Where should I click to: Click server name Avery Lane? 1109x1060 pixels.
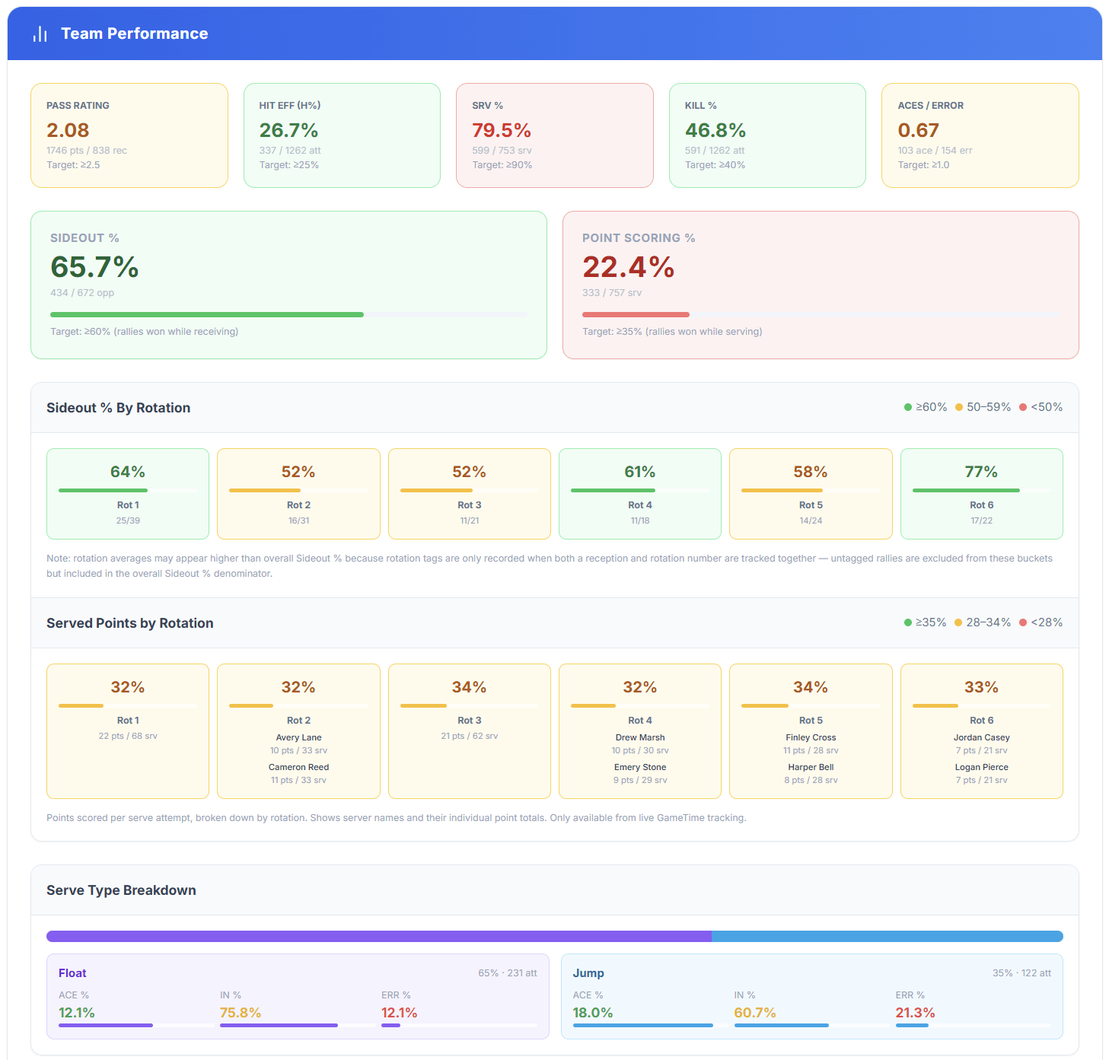[x=298, y=737]
